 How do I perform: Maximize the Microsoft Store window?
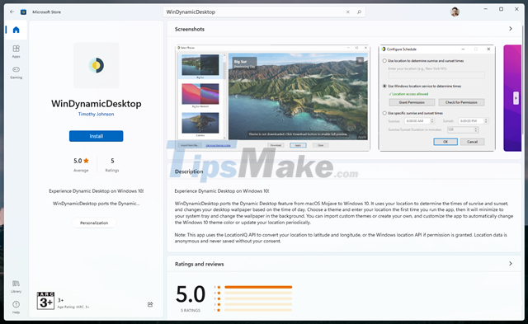coord(501,9)
